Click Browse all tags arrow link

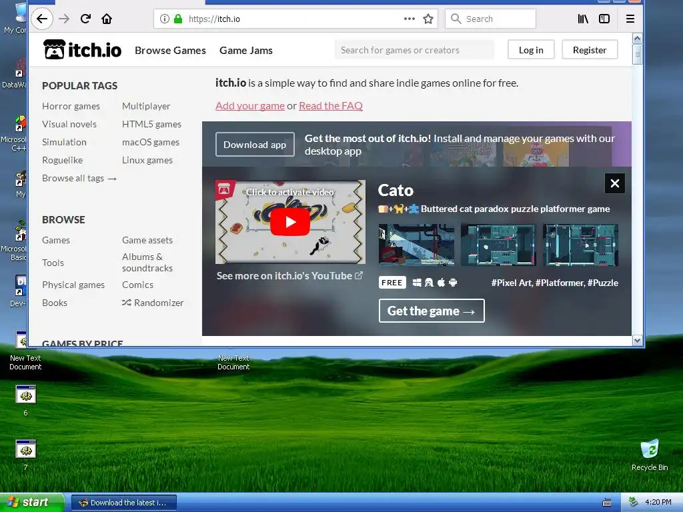tap(79, 178)
